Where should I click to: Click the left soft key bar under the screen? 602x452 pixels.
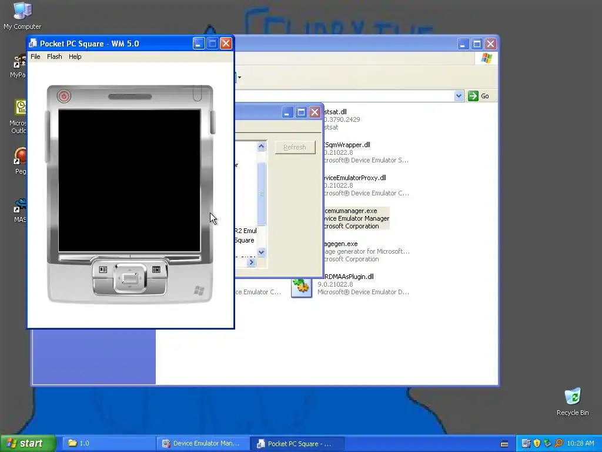point(94,258)
